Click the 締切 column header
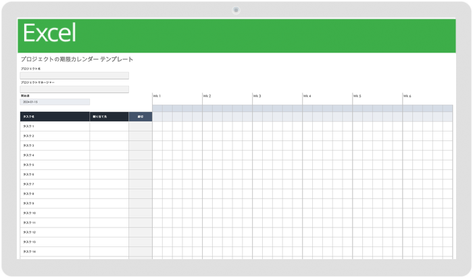This screenshot has height=278, width=473. (141, 117)
